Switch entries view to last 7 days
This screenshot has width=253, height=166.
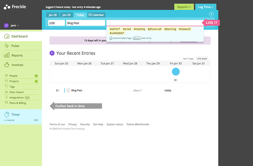pyautogui.click(x=188, y=58)
